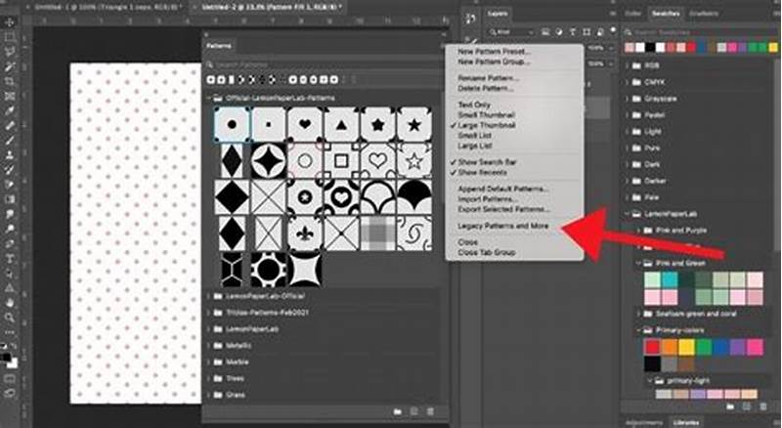
Task: Select the Frame tool
Action: click(10, 97)
